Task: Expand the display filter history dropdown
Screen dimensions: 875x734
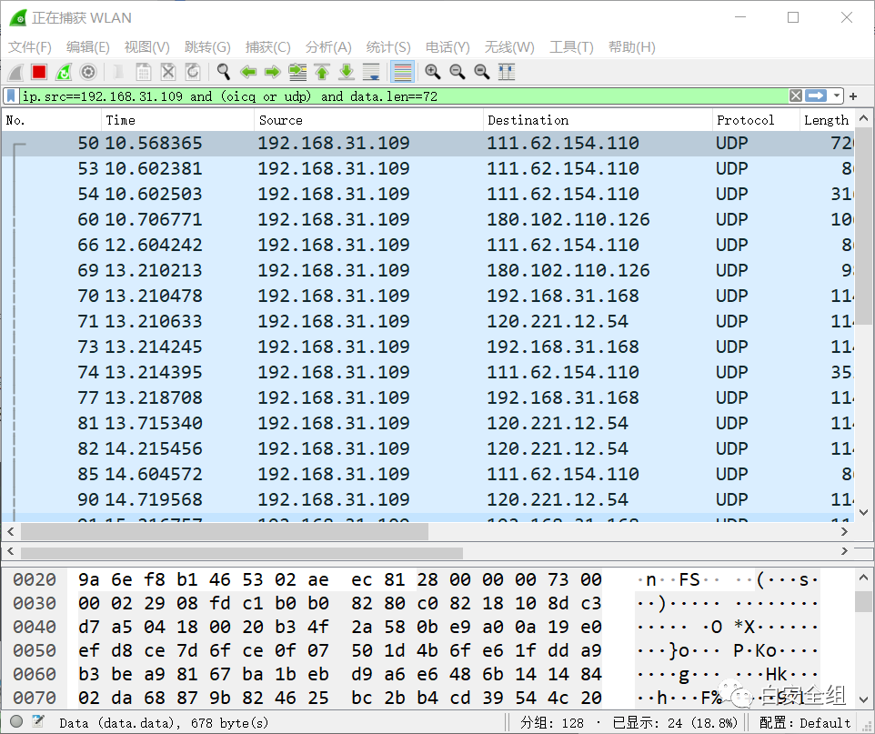Action: 836,96
